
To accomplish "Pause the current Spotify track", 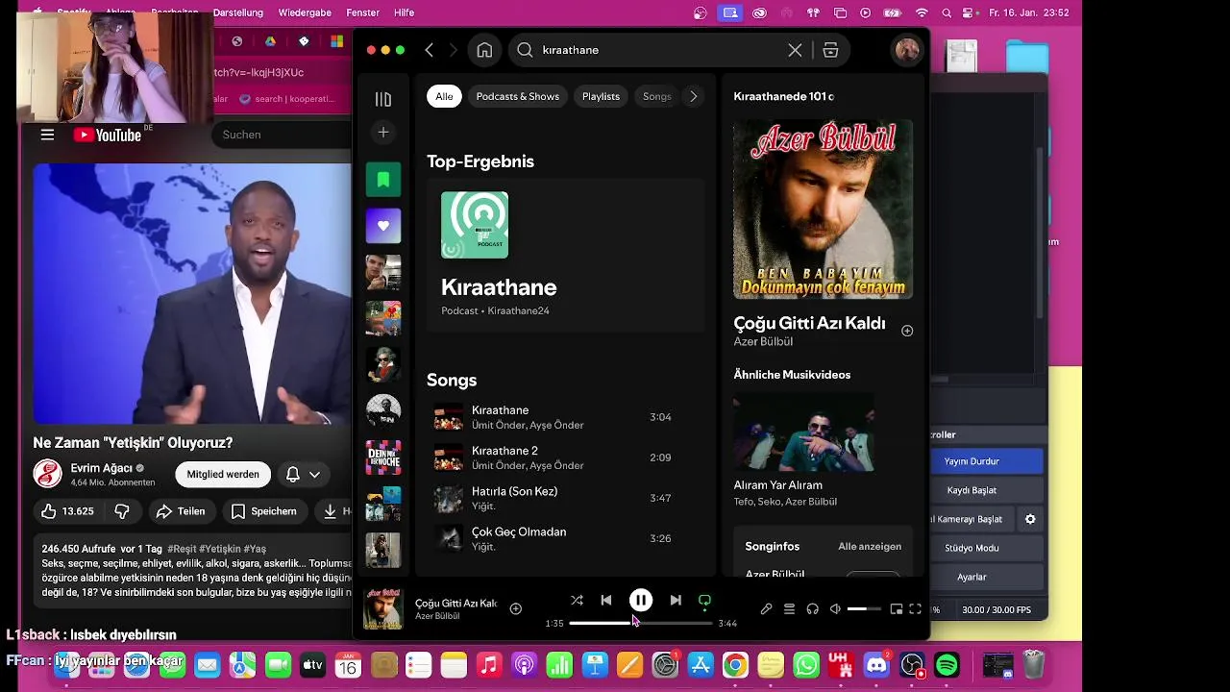I will pyautogui.click(x=641, y=601).
